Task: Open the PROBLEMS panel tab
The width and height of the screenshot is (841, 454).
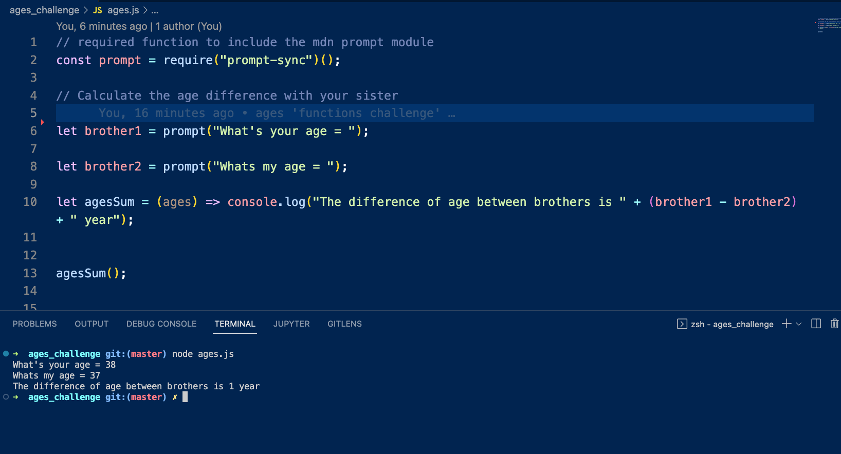Action: point(34,324)
